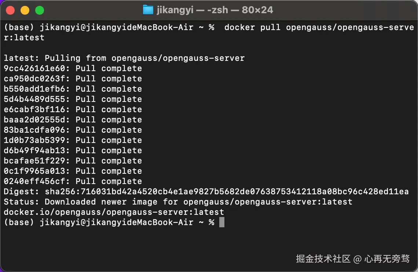Viewport: 418px width, 272px height.
Task: Click the red close window button
Action: [11, 10]
